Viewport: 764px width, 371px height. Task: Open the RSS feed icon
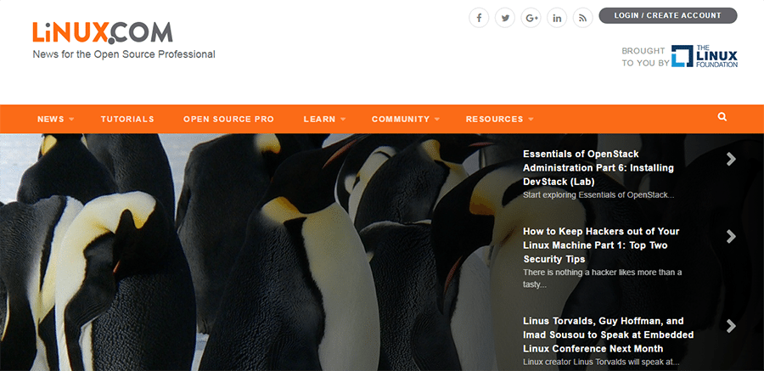tap(582, 17)
